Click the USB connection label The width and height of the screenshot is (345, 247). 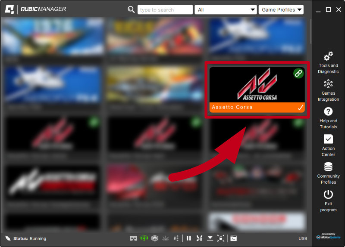click(x=303, y=238)
